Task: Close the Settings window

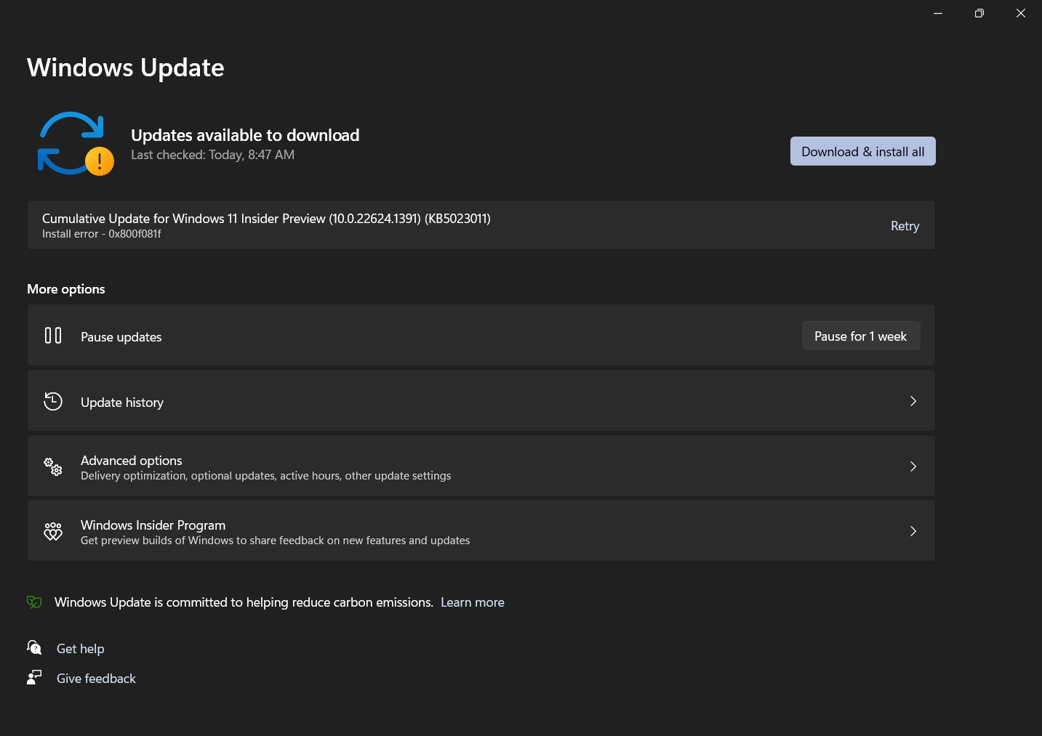Action: coord(1021,13)
